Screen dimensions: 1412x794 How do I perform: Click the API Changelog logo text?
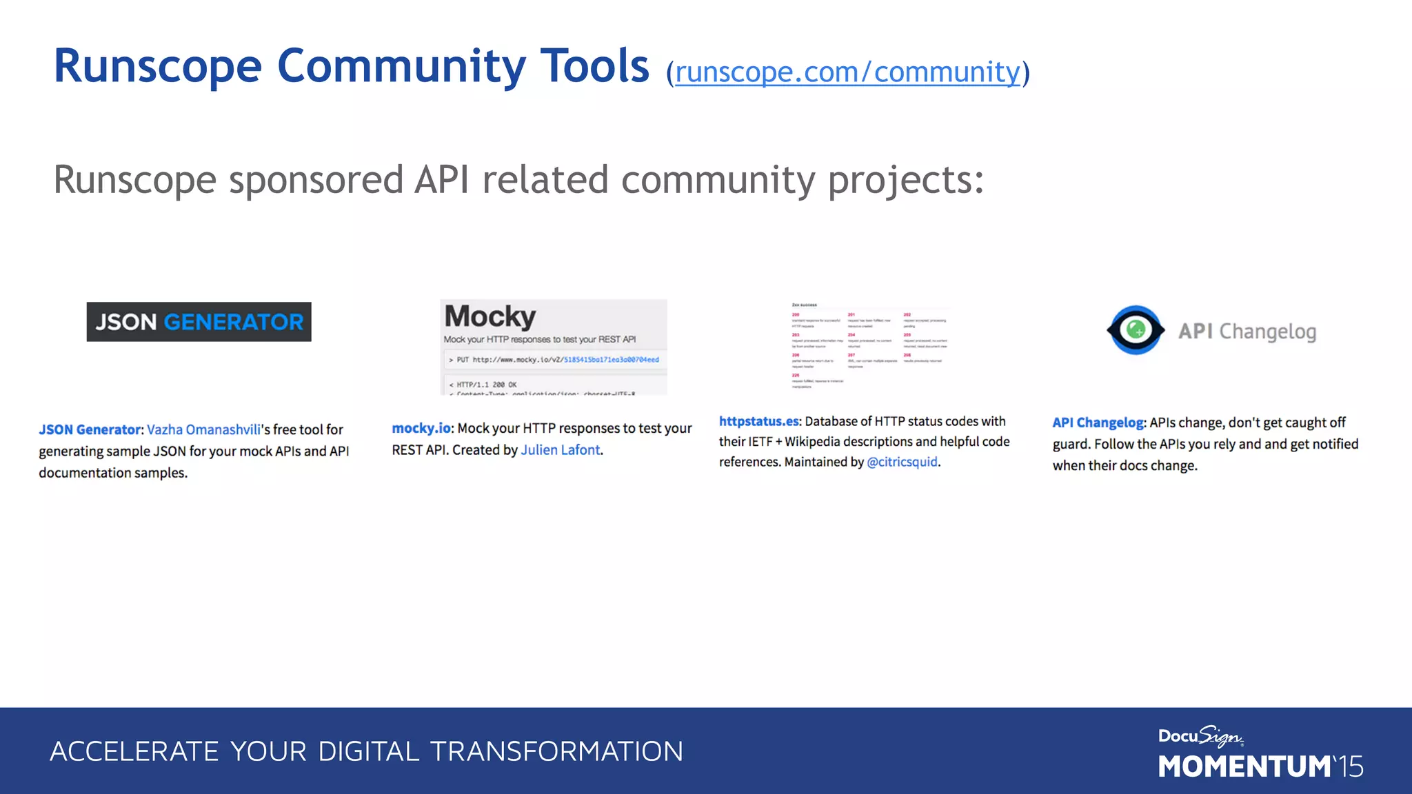tap(1247, 332)
